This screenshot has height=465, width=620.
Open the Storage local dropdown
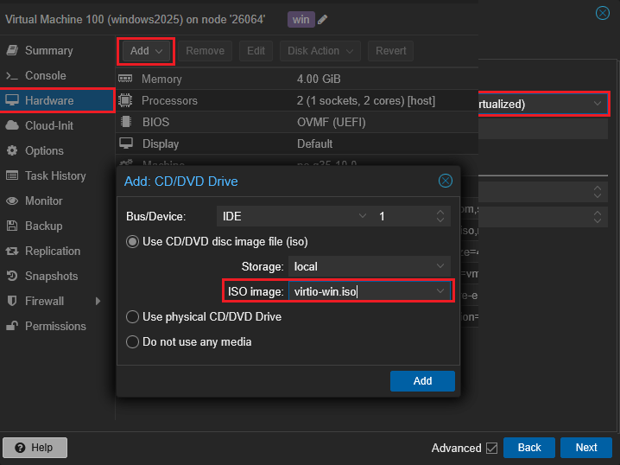tap(441, 266)
